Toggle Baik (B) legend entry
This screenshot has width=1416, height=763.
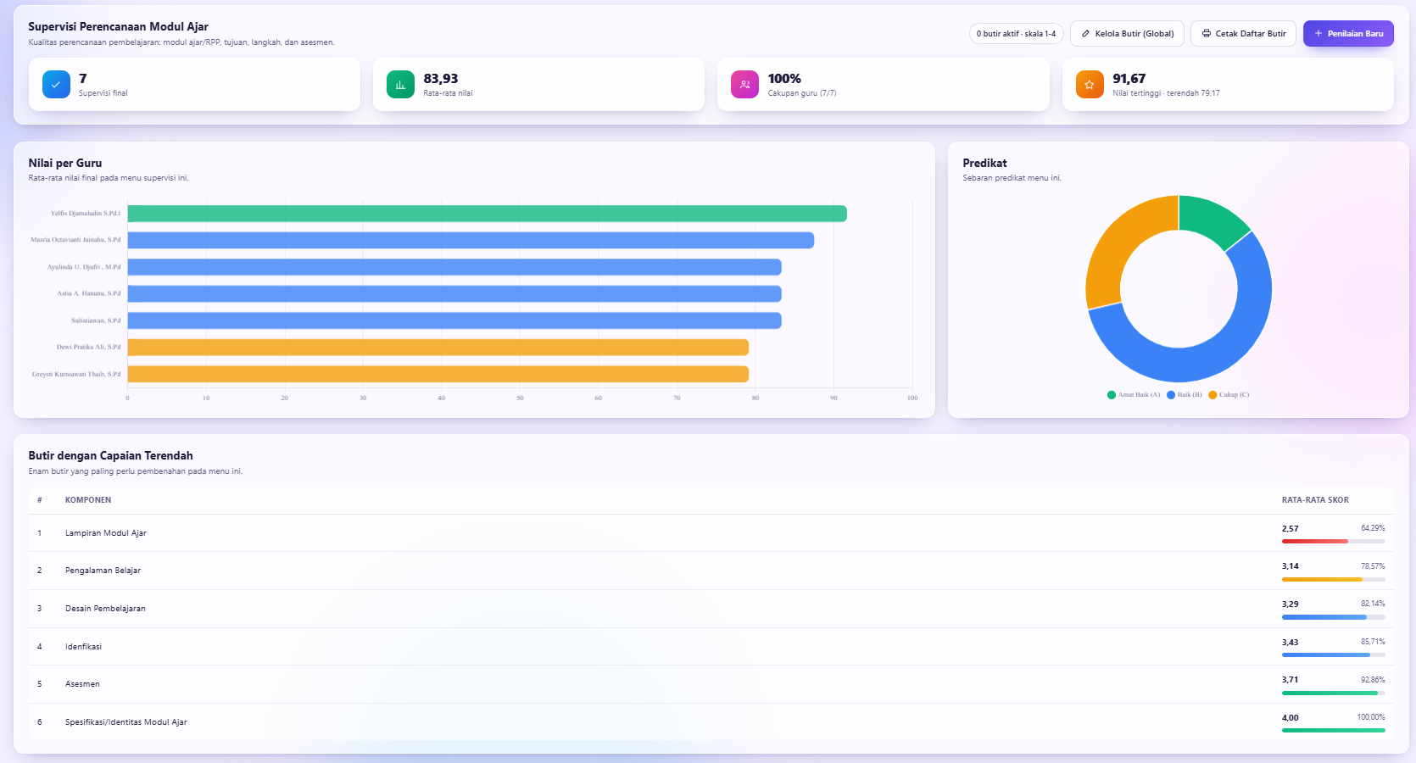pyautogui.click(x=1185, y=395)
